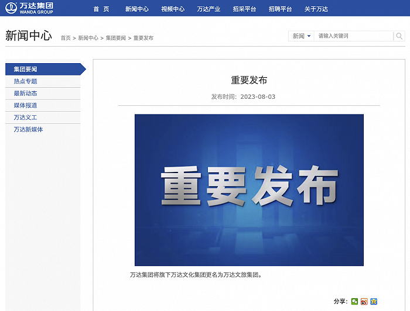410x311 pixels.
Task: Select 热点专题 in the sidebar
Action: (x=26, y=81)
